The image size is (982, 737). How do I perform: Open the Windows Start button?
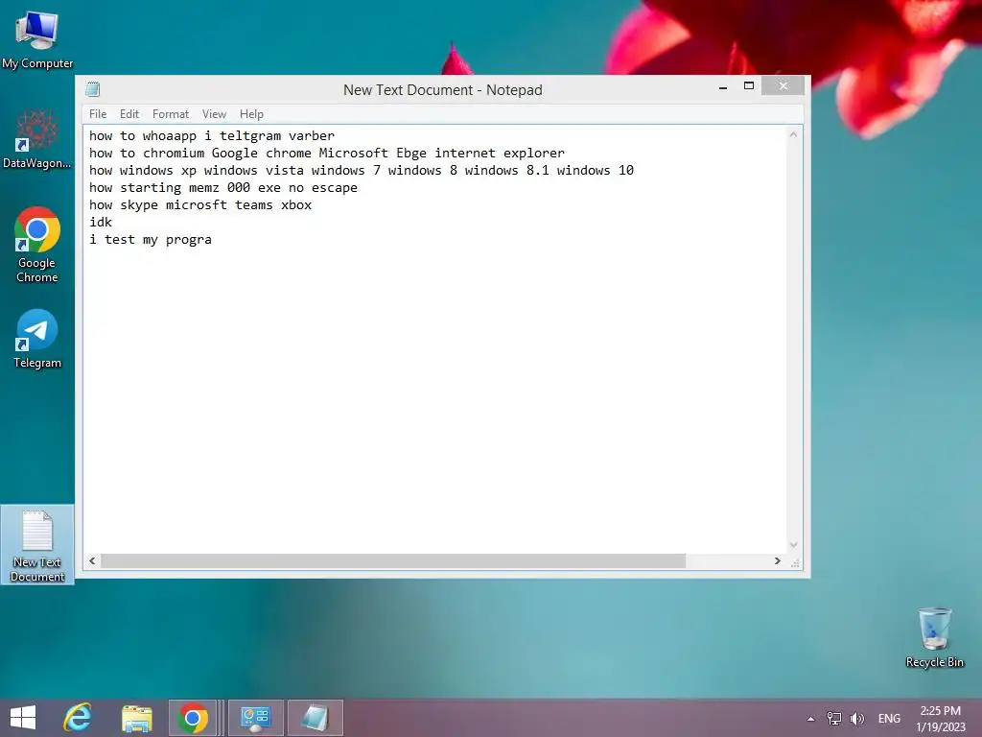(23, 718)
